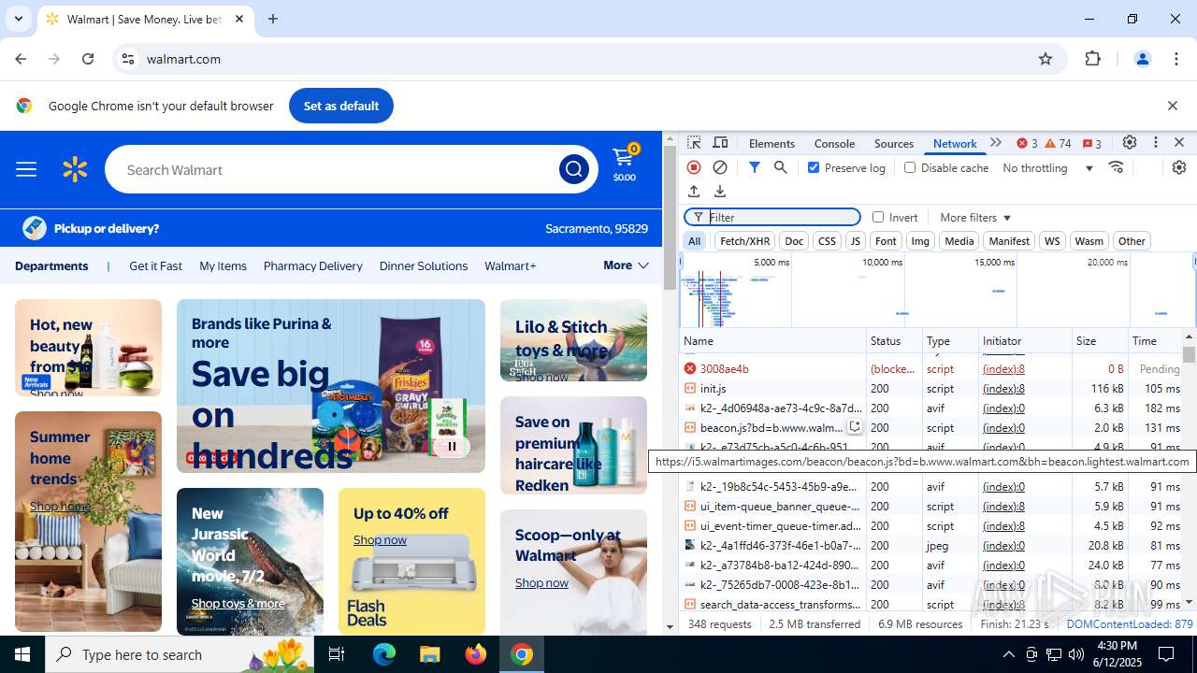Expand Pickup or delivery options bar
Screen dimensions: 1197x673
331,228
